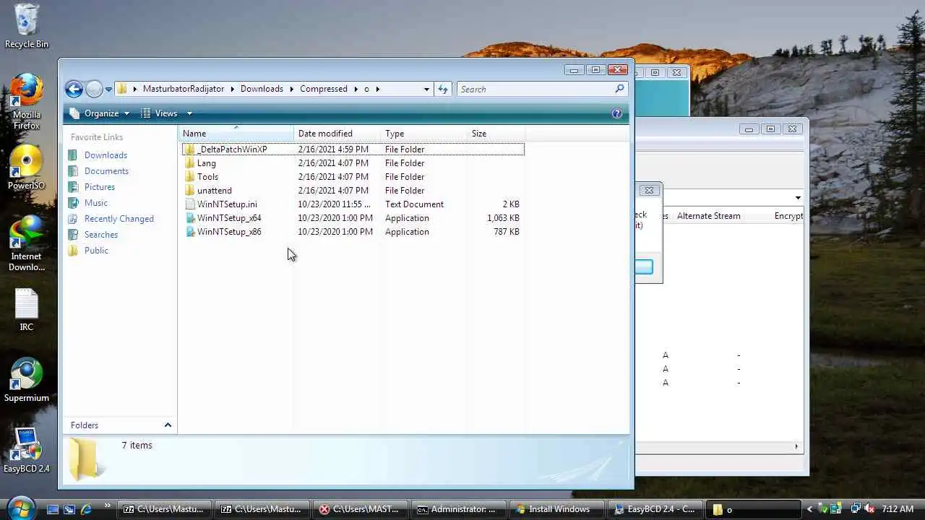Launch Internet Explorer from quick launch
This screenshot has width=925, height=520.
pos(86,509)
